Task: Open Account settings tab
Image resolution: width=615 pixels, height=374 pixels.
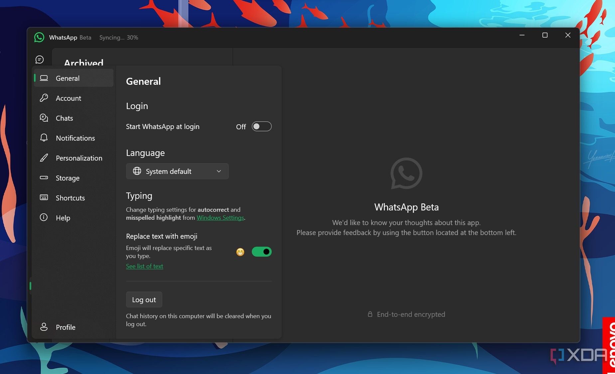Action: point(74,98)
